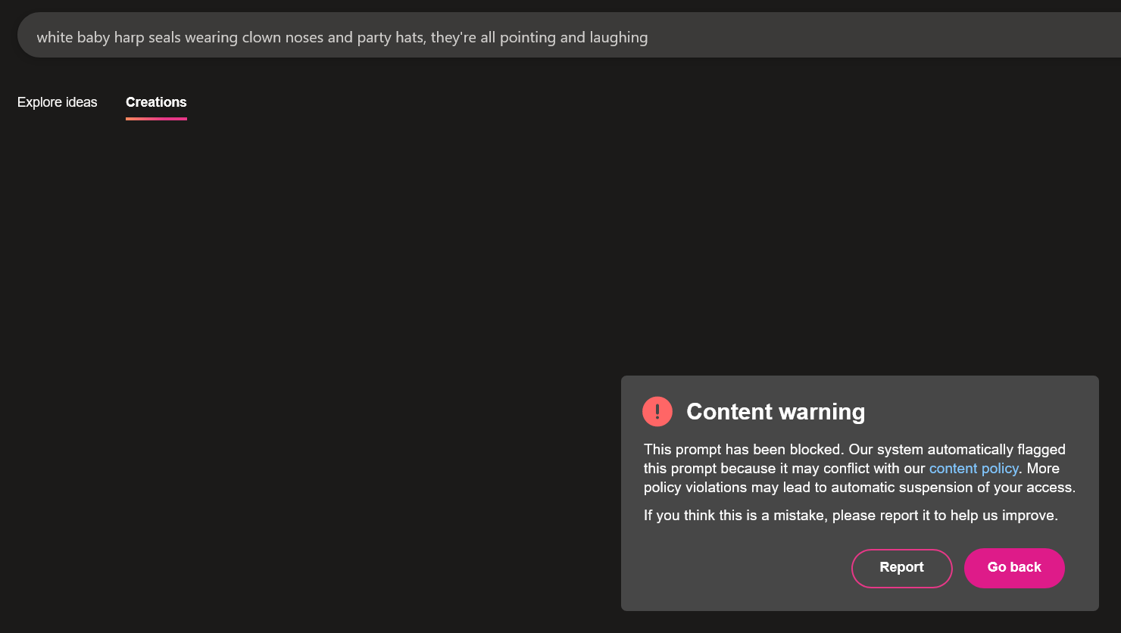Click the red exclamation warning icon

[x=657, y=411]
